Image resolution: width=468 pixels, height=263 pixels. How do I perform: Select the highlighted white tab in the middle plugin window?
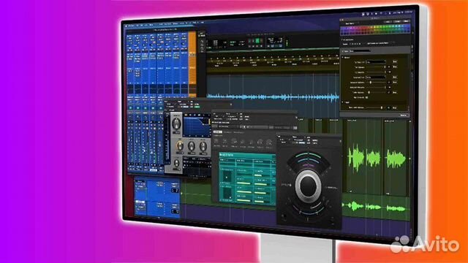pyautogui.click(x=217, y=131)
